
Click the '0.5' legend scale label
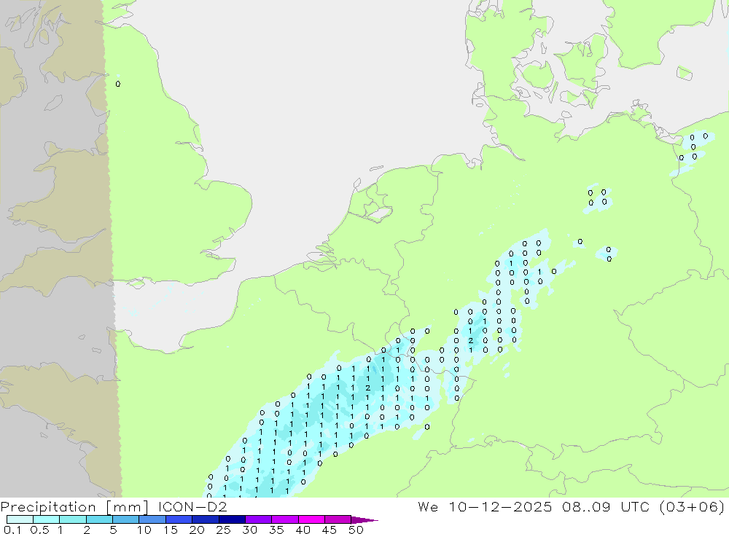pyautogui.click(x=40, y=530)
